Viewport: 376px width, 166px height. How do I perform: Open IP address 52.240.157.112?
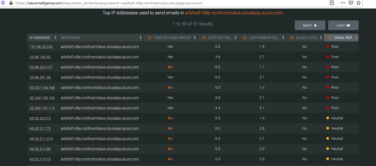tap(42, 108)
